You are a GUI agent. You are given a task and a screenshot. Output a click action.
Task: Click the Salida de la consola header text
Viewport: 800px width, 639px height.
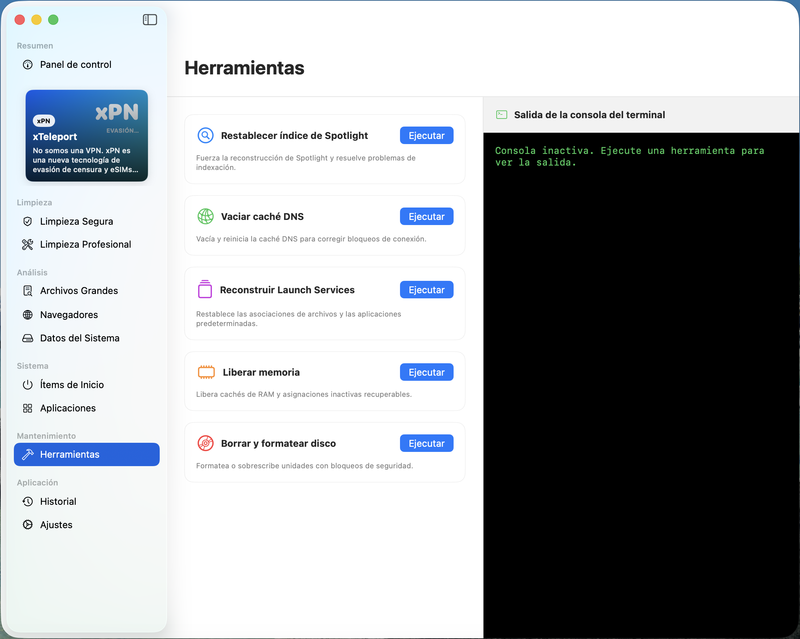click(590, 115)
